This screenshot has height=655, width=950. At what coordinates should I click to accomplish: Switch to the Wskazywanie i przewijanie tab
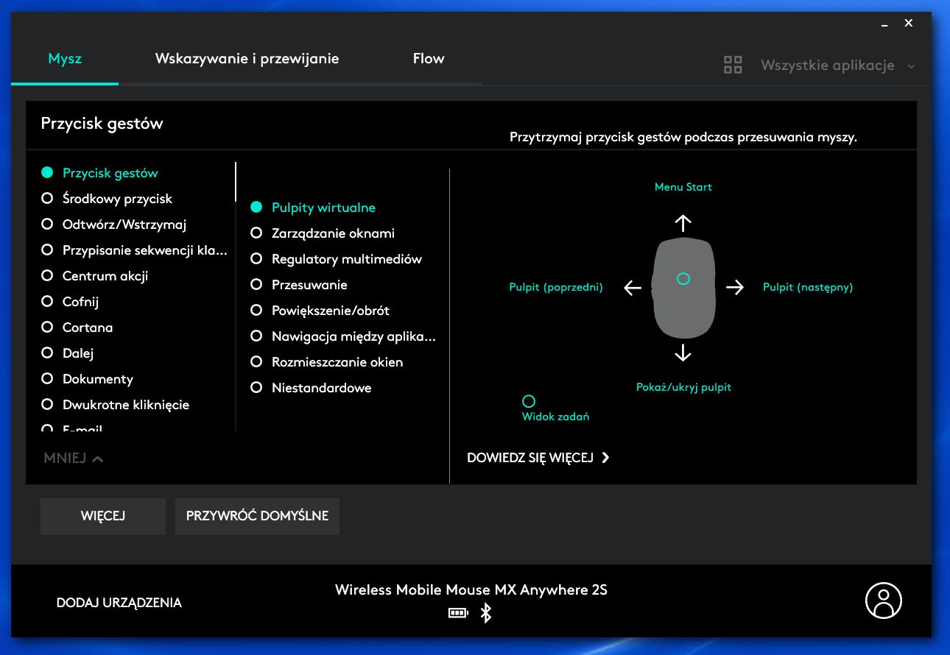point(246,58)
